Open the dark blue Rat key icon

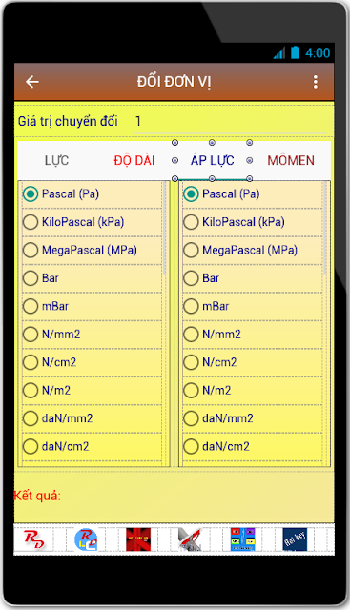(x=295, y=539)
